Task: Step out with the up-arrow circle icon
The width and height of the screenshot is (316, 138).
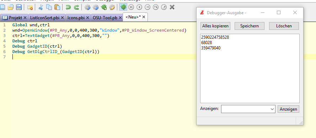Action: click(x=164, y=7)
